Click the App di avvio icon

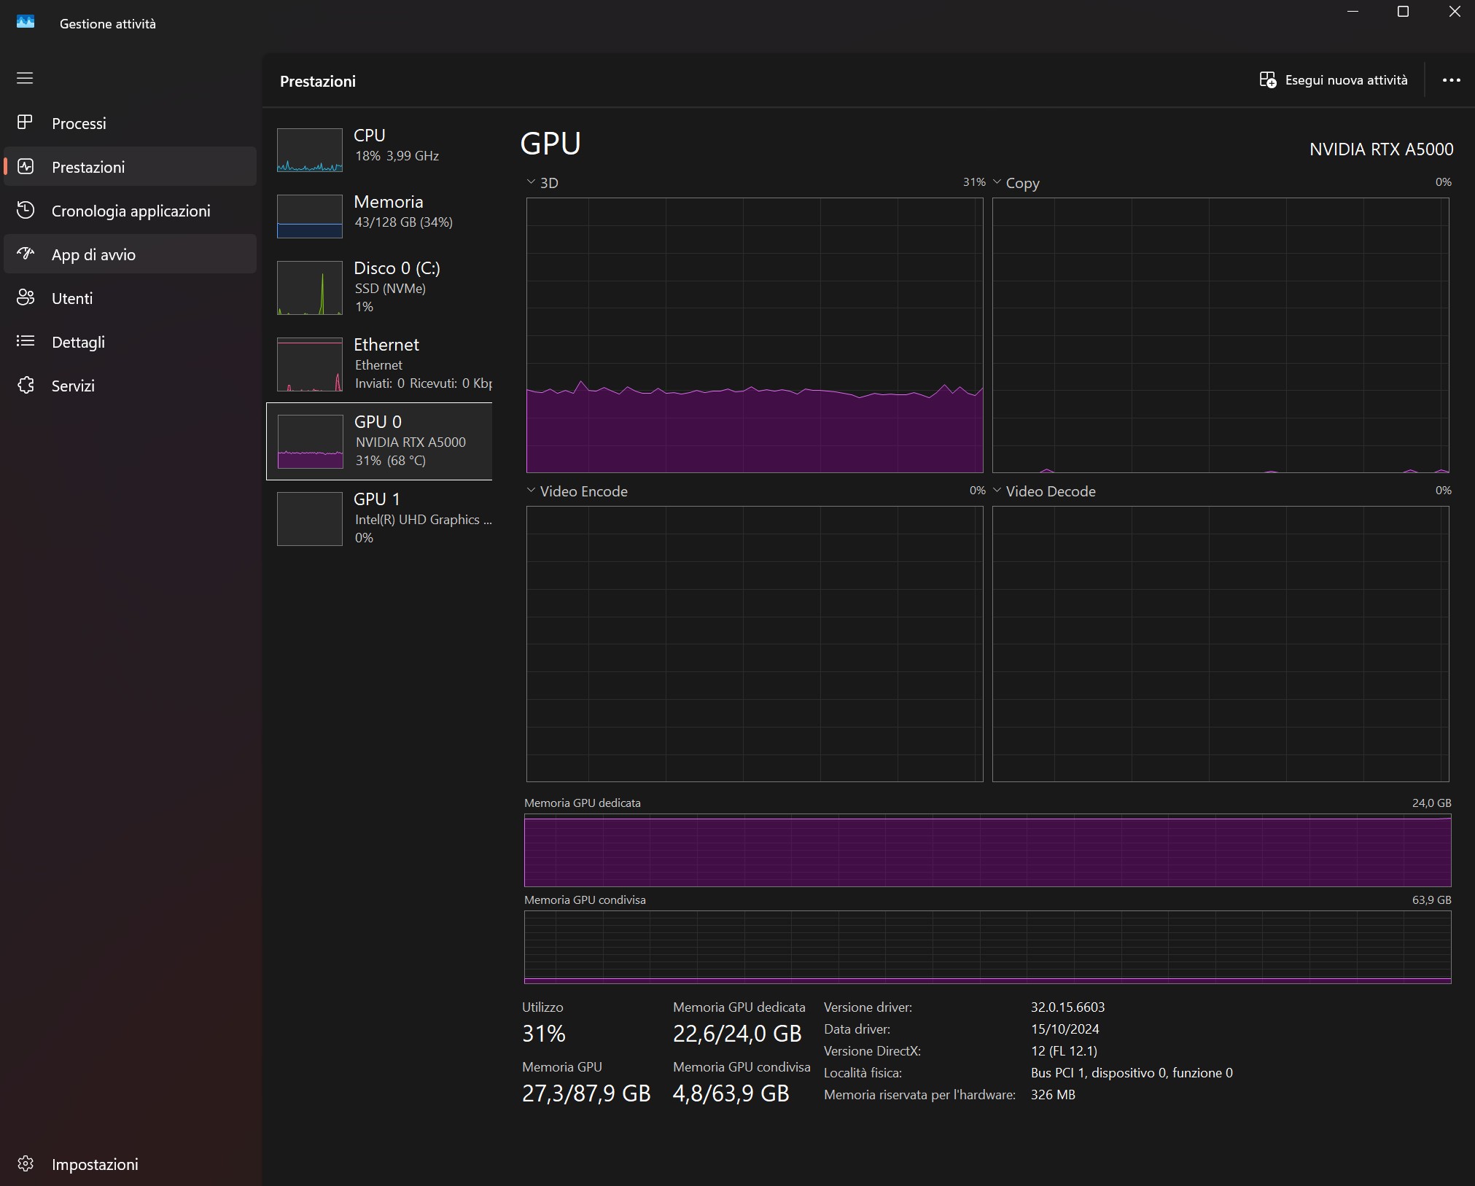(26, 254)
